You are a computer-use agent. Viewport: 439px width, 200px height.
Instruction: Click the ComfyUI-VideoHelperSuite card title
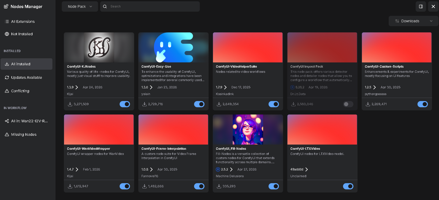point(236,66)
